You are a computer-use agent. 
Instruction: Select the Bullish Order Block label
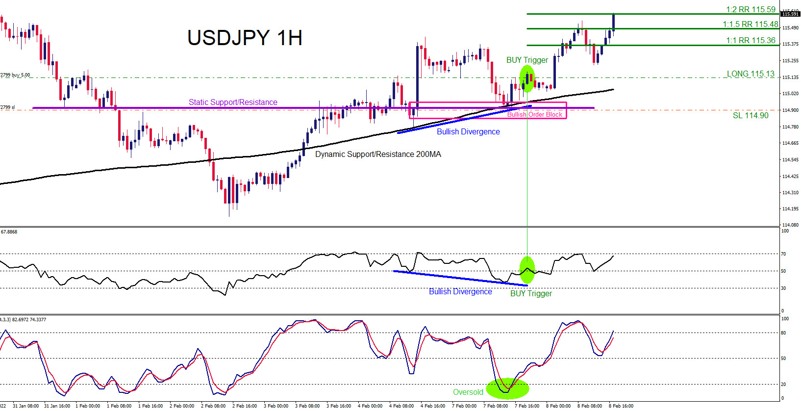click(534, 114)
